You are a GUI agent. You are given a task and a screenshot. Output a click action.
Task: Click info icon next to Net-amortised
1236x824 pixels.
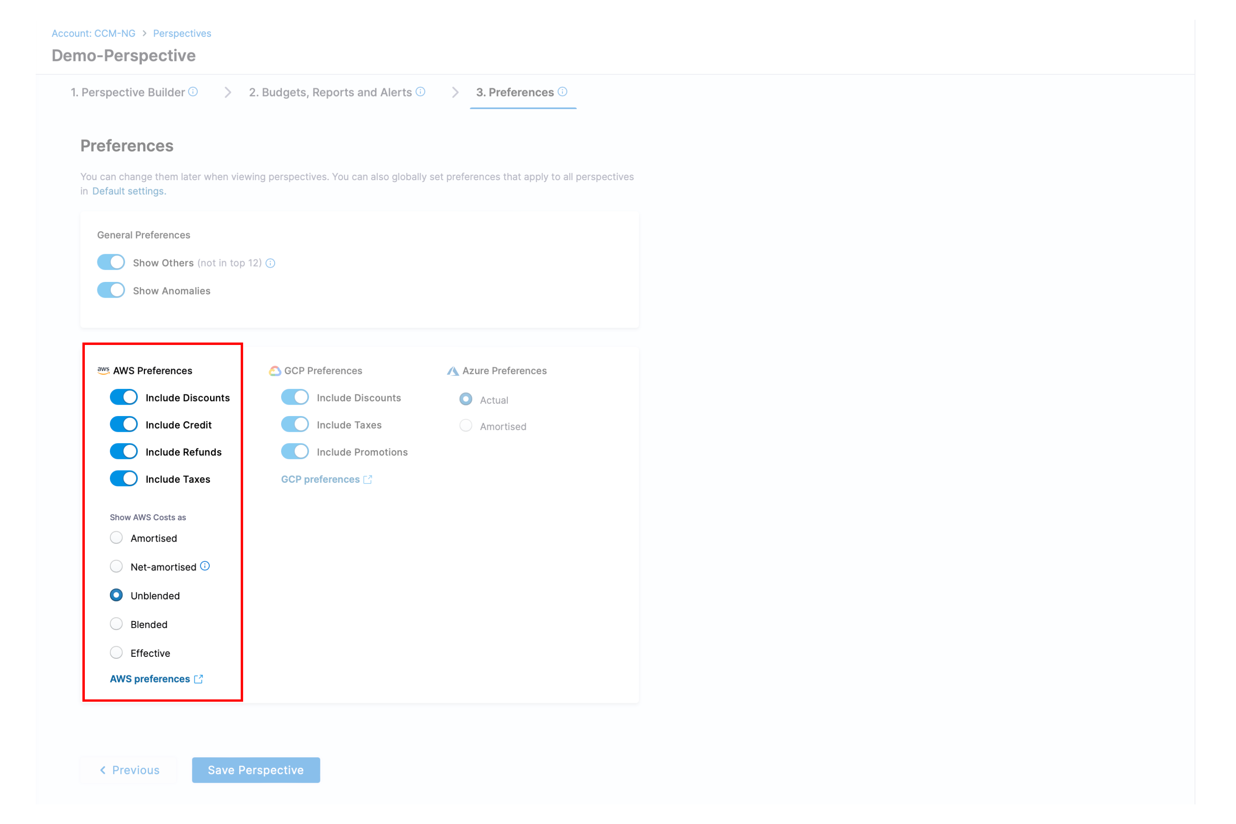point(205,566)
